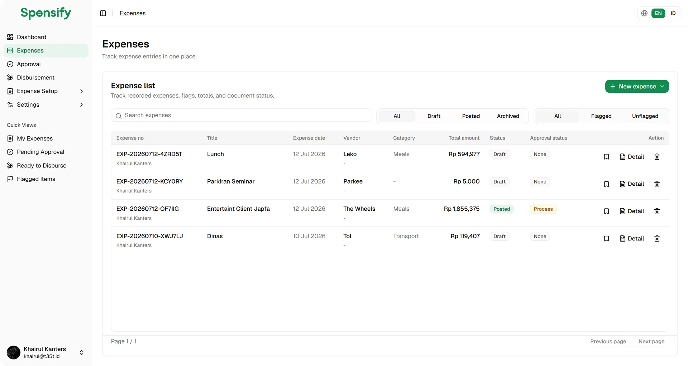This screenshot has width=688, height=366.
Task: Show All status expenses tab
Action: pyautogui.click(x=397, y=116)
